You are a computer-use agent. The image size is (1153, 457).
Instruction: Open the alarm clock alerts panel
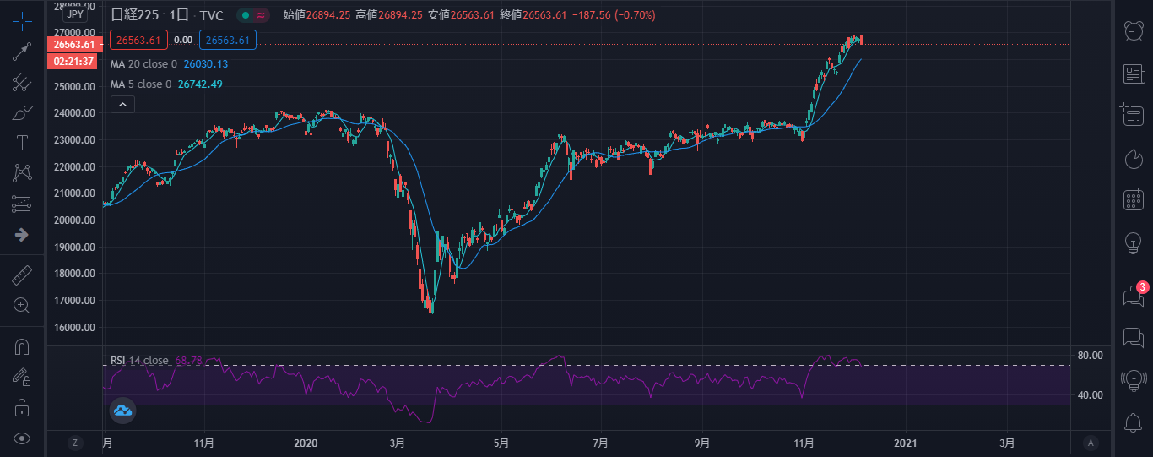pos(1134,30)
